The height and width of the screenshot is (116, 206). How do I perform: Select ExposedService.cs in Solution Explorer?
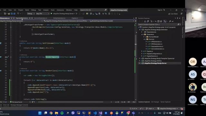[x=157, y=46]
